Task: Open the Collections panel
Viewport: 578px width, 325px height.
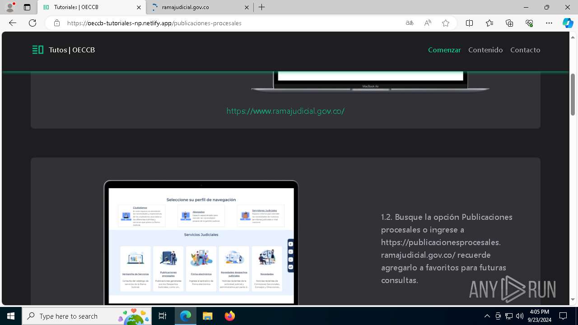Action: click(x=509, y=23)
